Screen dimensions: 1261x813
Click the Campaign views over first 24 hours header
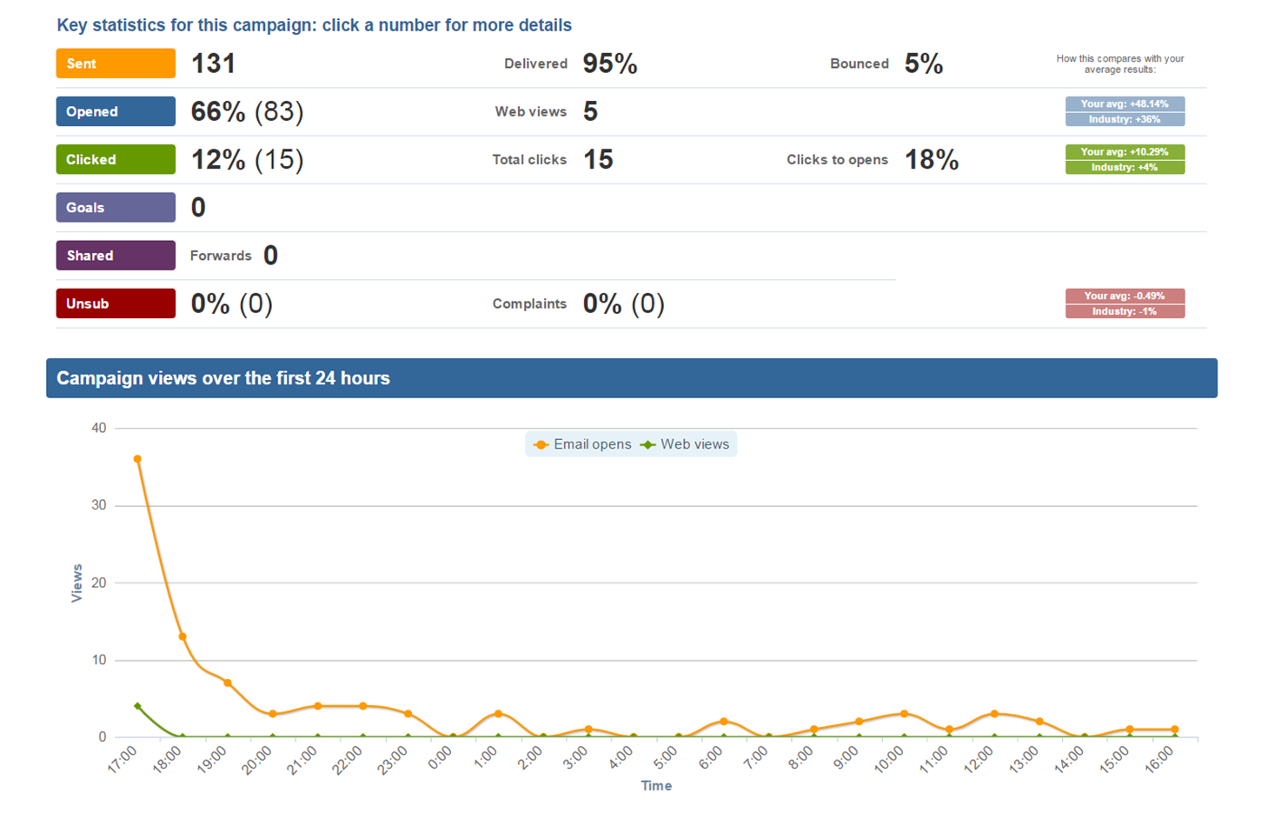click(631, 378)
